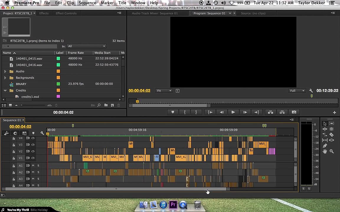The width and height of the screenshot is (340, 212).
Task: Open timeline display settings wrench
Action: [42, 133]
